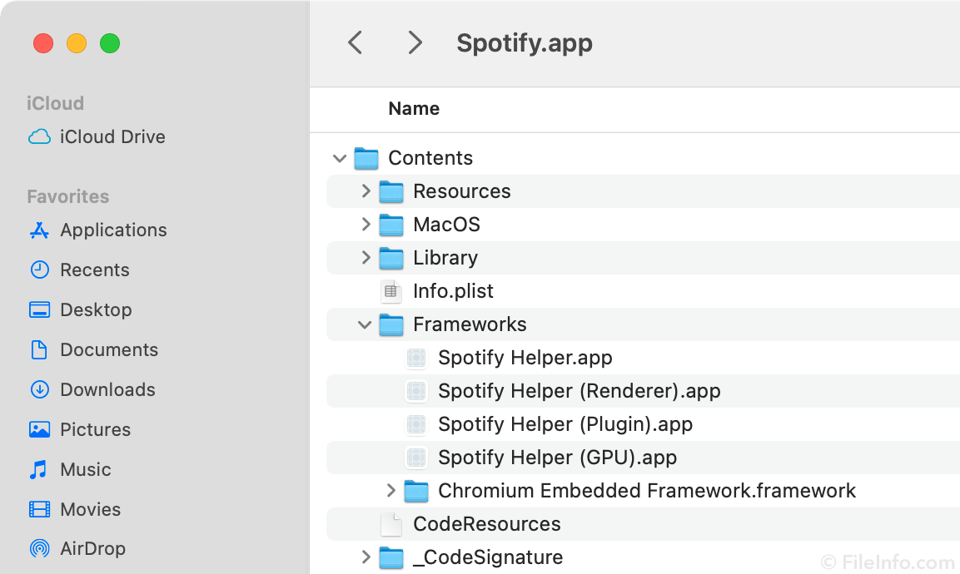Screen dimensions: 960x574
Task: Open AirDrop from the sidebar
Action: (92, 548)
